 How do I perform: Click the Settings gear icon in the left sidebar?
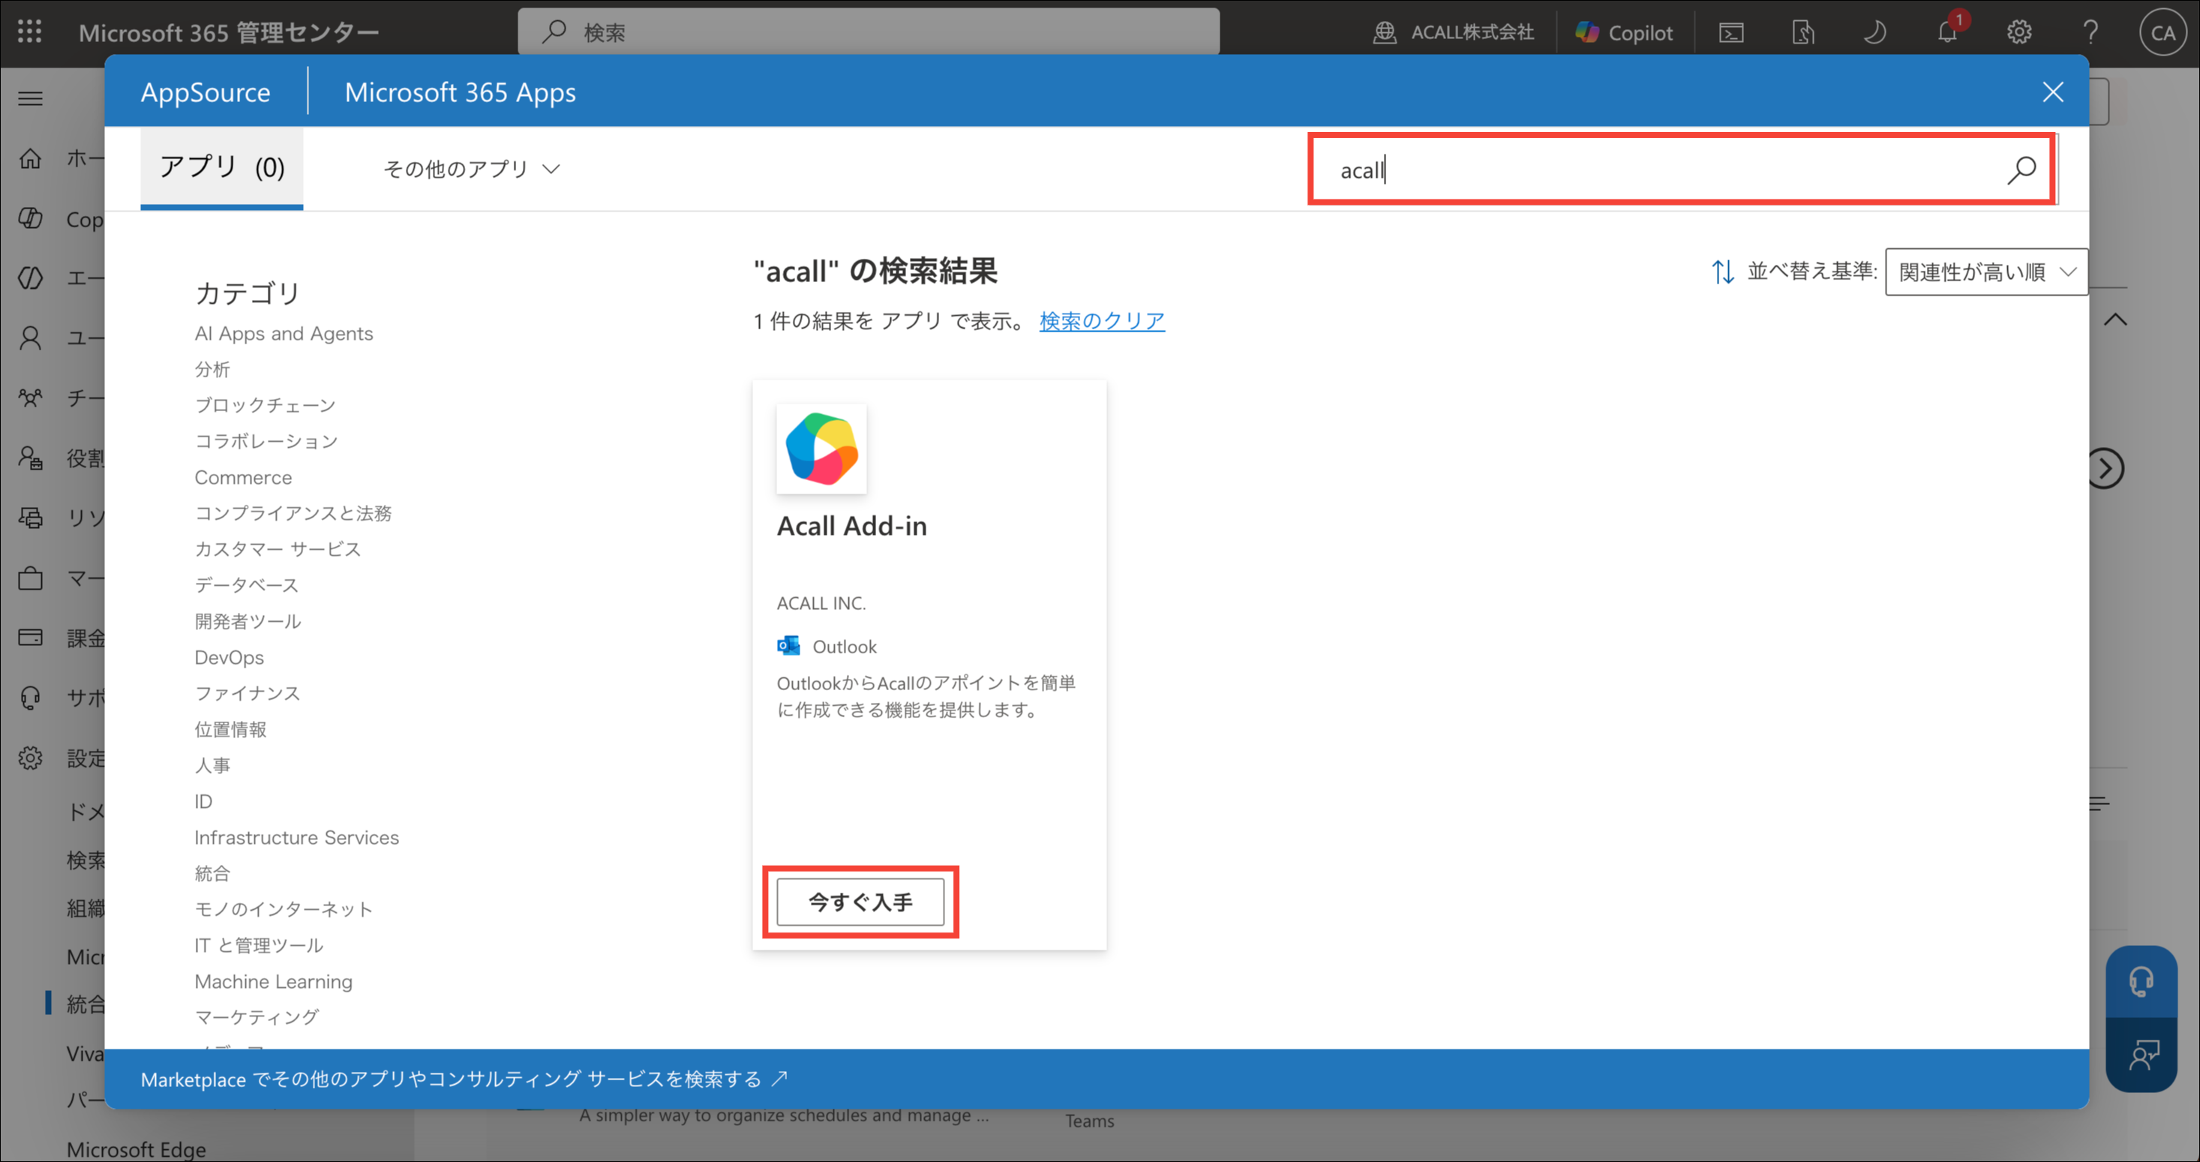(x=31, y=758)
